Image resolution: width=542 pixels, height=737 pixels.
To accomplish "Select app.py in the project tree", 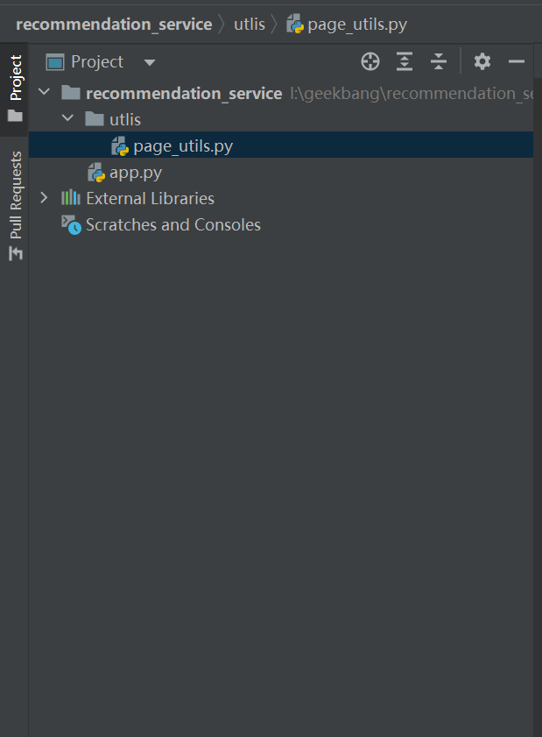I will click(x=135, y=173).
